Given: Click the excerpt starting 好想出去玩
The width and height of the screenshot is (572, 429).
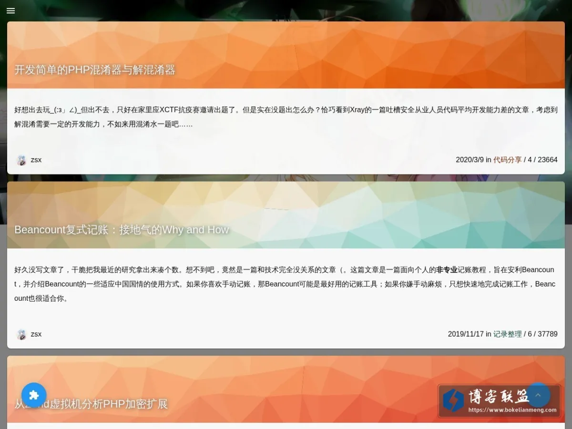Looking at the screenshot, I should click(x=286, y=117).
